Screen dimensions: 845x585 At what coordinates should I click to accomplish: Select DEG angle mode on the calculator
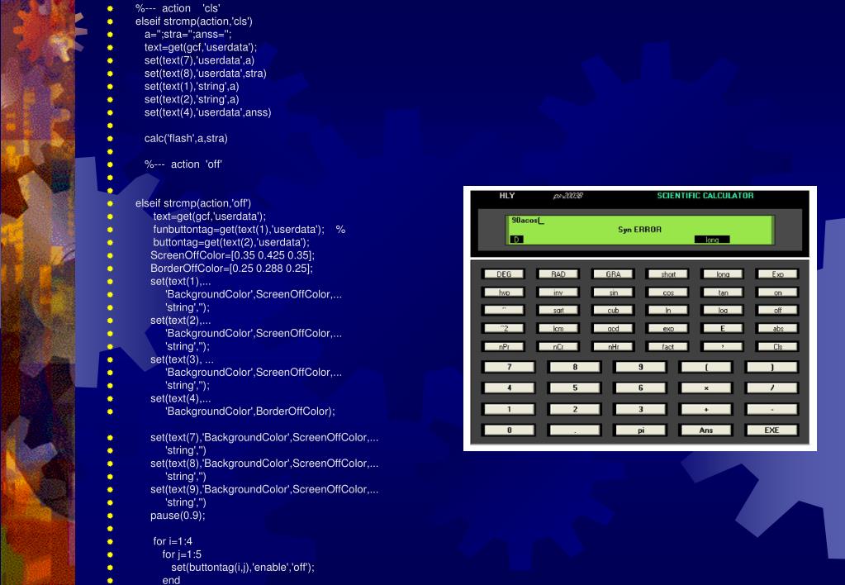tap(504, 273)
